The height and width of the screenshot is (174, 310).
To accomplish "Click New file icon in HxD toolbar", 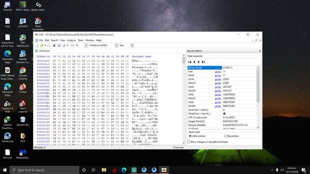I will pos(37,45).
